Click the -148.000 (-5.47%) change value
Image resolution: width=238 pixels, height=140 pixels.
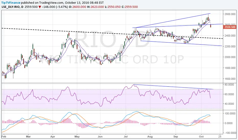pos(55,7)
